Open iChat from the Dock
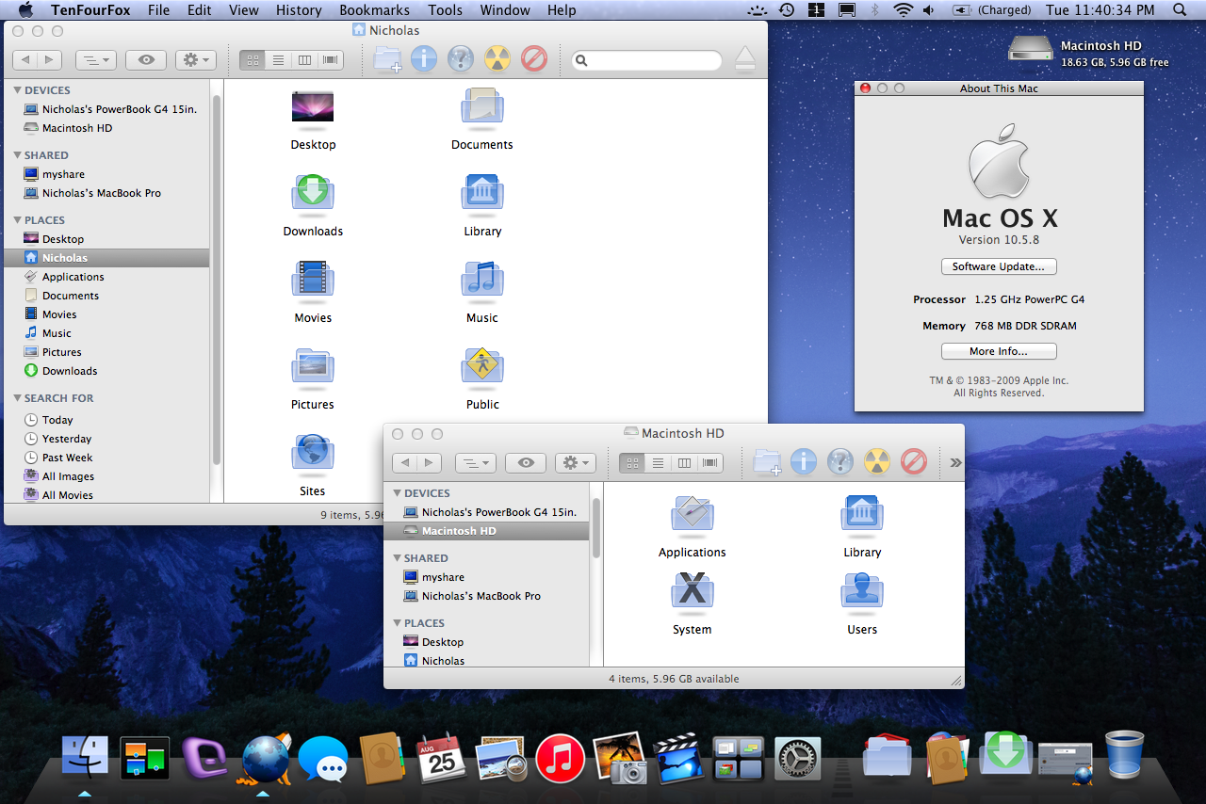The image size is (1206, 804). (x=323, y=759)
